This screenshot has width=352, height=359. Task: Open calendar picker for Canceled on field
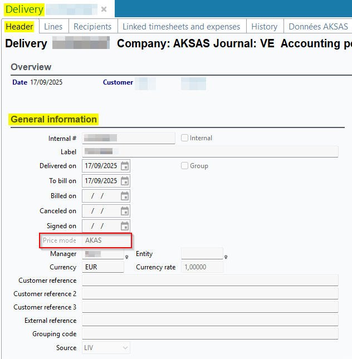pyautogui.click(x=125, y=211)
